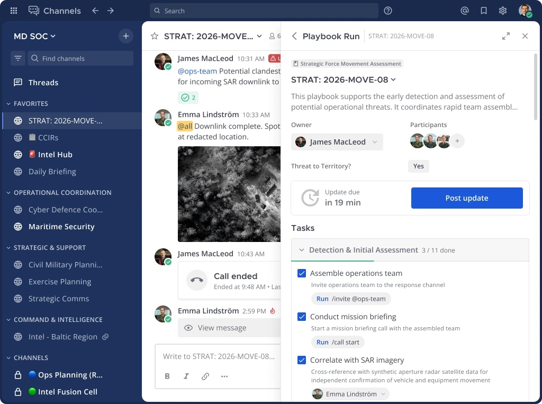Add a participant with the plus icon
This screenshot has height=404, width=542.
point(457,141)
